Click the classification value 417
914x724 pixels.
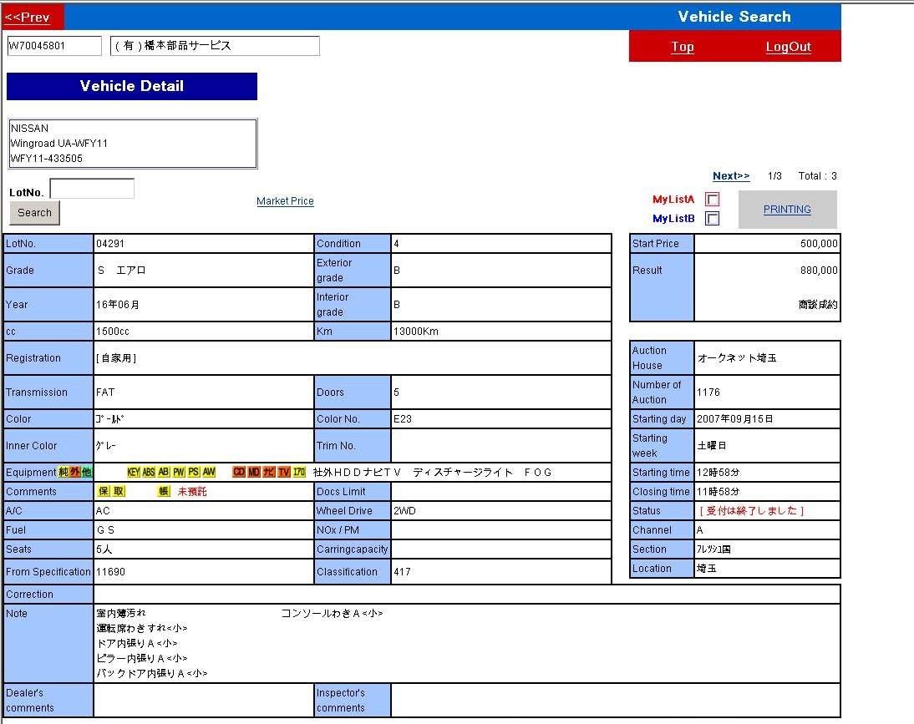coord(402,572)
